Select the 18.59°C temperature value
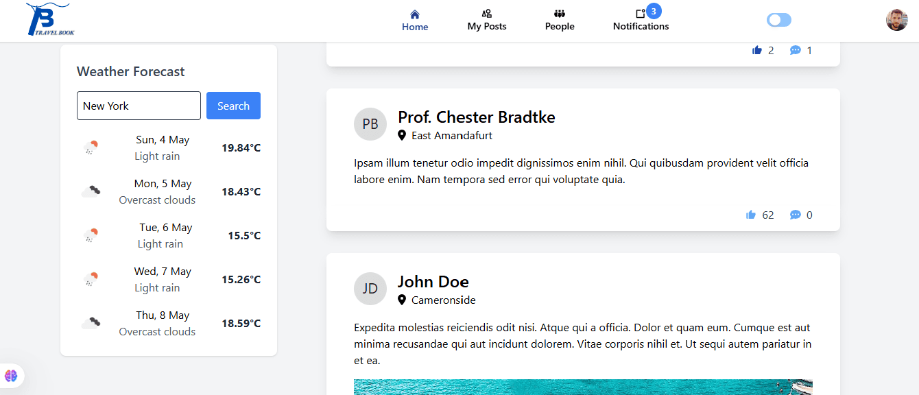This screenshot has width=919, height=395. tap(241, 324)
